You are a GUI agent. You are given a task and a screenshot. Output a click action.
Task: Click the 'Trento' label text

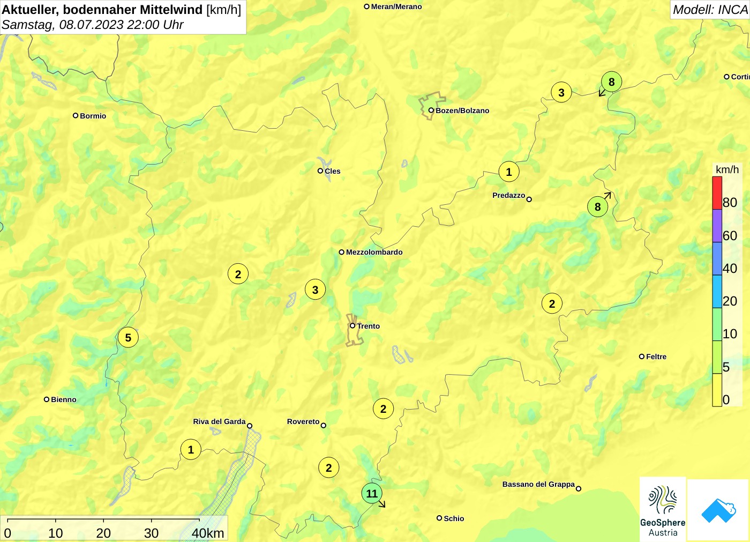tap(369, 326)
